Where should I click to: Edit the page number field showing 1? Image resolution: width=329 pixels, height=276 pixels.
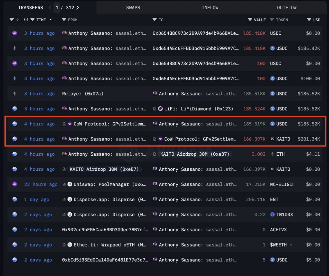(x=57, y=8)
